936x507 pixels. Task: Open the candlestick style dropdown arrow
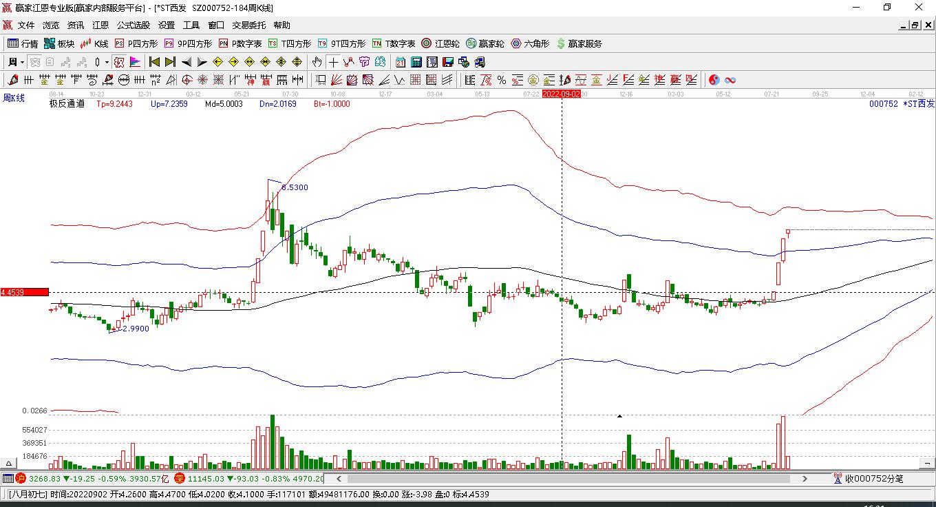tap(107, 62)
